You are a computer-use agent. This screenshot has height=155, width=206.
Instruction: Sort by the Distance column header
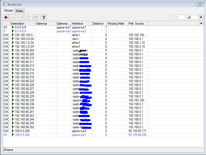pos(99,23)
